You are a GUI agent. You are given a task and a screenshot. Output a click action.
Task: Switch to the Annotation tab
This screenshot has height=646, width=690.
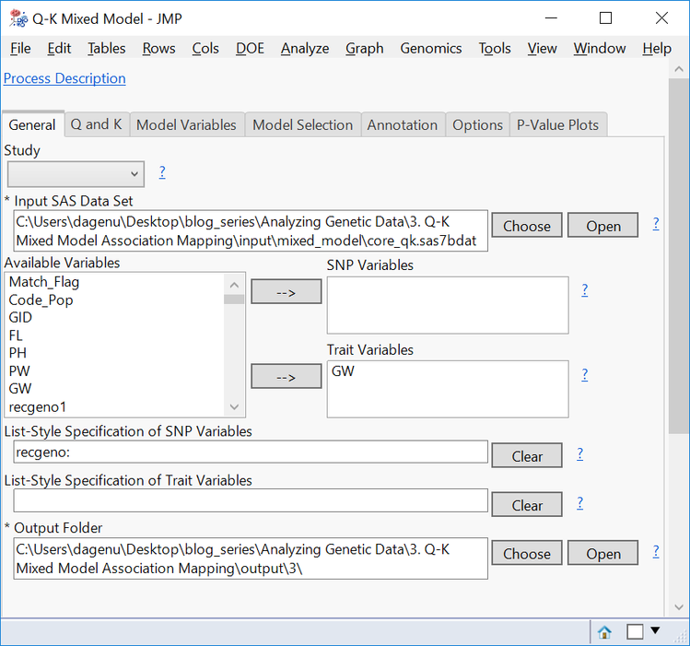click(403, 125)
